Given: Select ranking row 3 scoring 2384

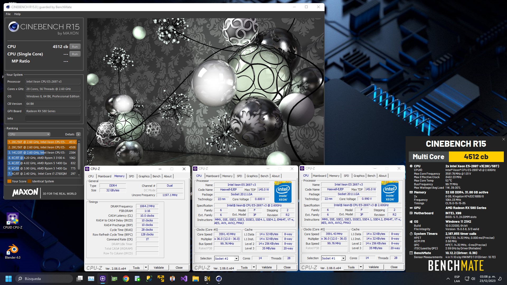Looking at the screenshot, I should click(x=42, y=153).
